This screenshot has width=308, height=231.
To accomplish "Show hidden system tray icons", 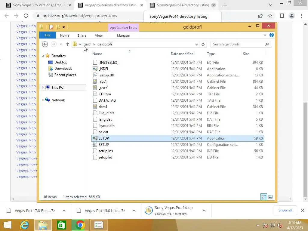I will pyautogui.click(x=258, y=225).
